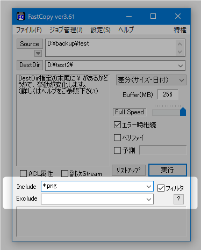201x250 pixels.
Task: Click the 実行 execute button
Action: 168,170
